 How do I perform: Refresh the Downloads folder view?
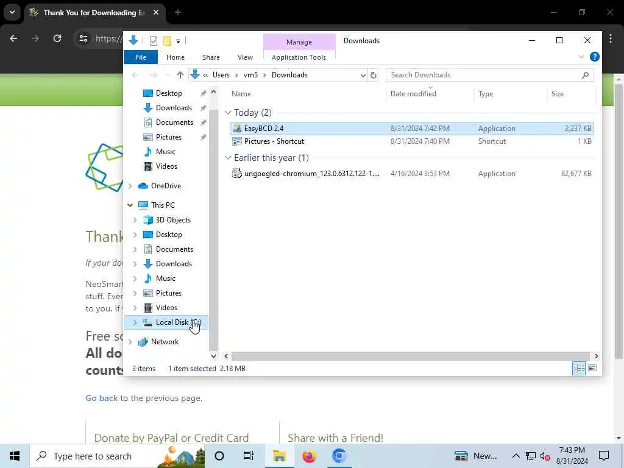pos(374,75)
